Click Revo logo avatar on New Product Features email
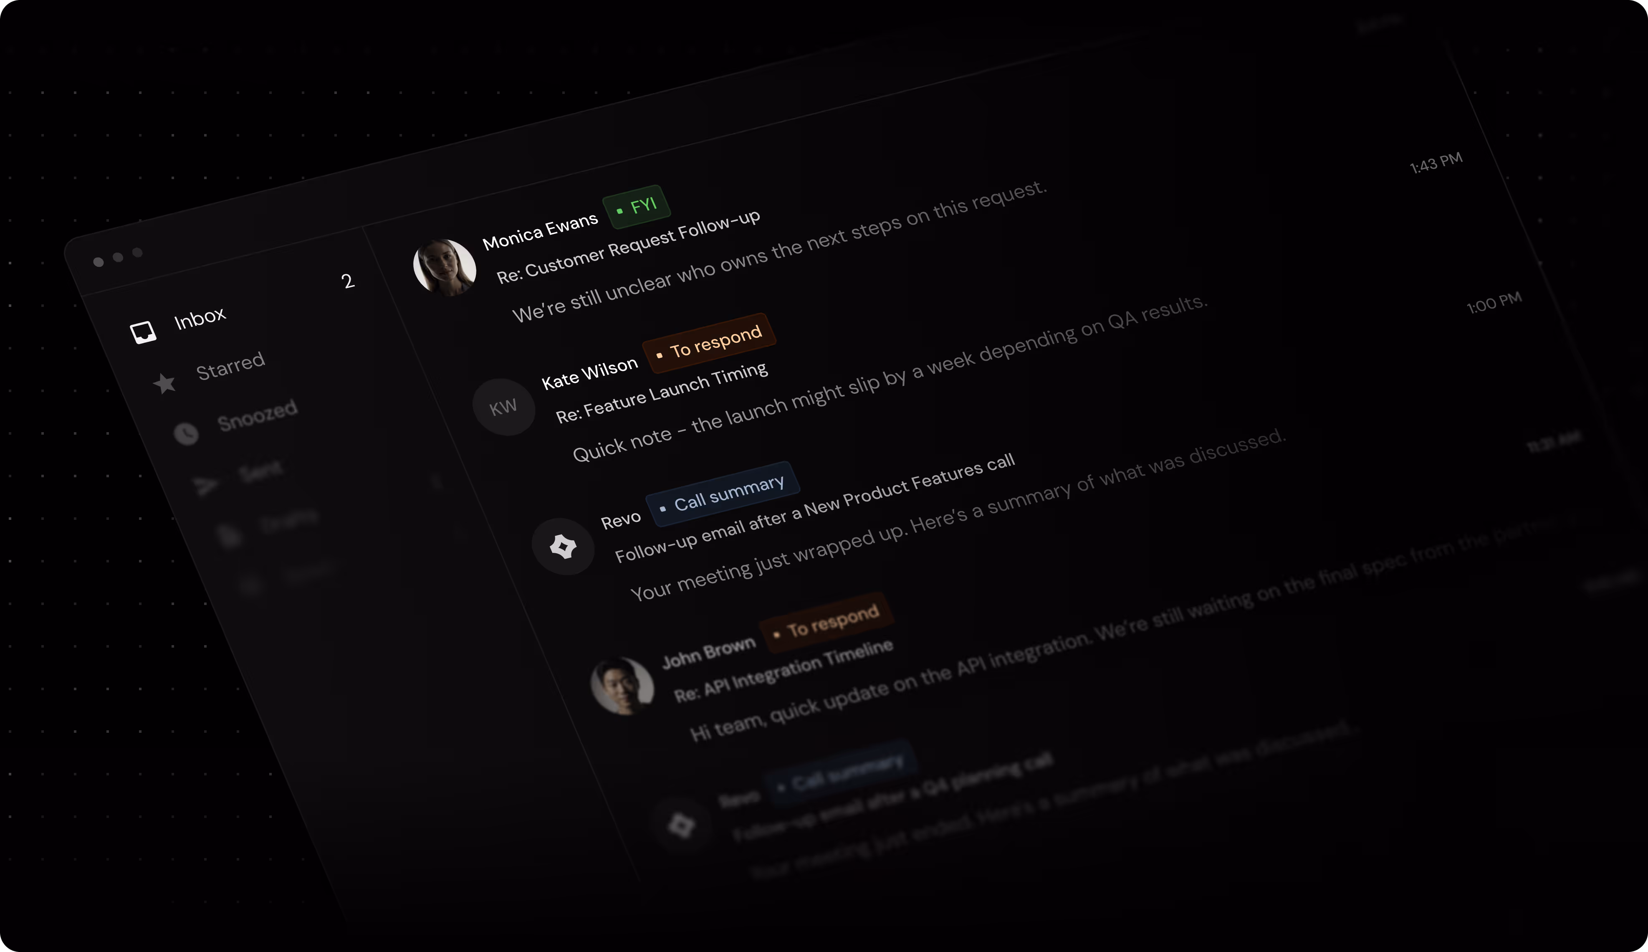Screen dimensions: 1648x952 click(563, 547)
